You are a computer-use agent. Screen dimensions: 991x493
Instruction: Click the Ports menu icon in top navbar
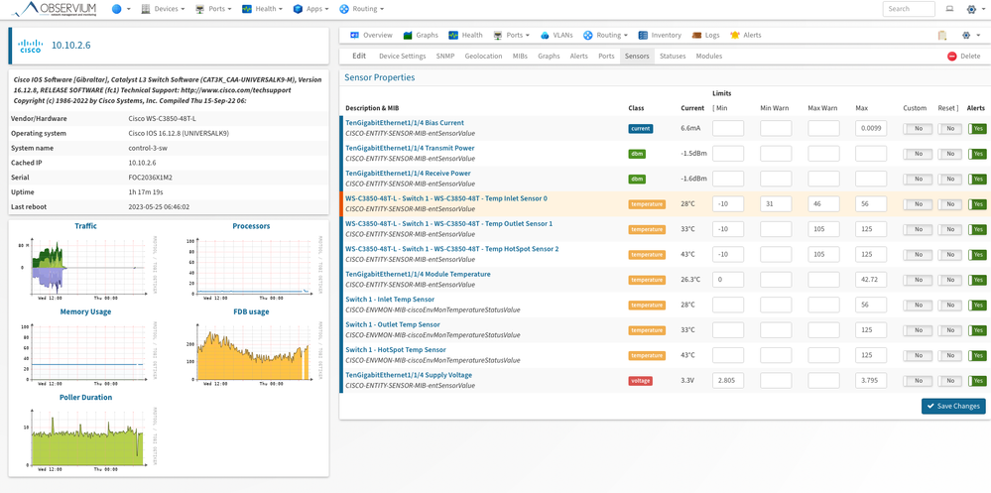(200, 9)
